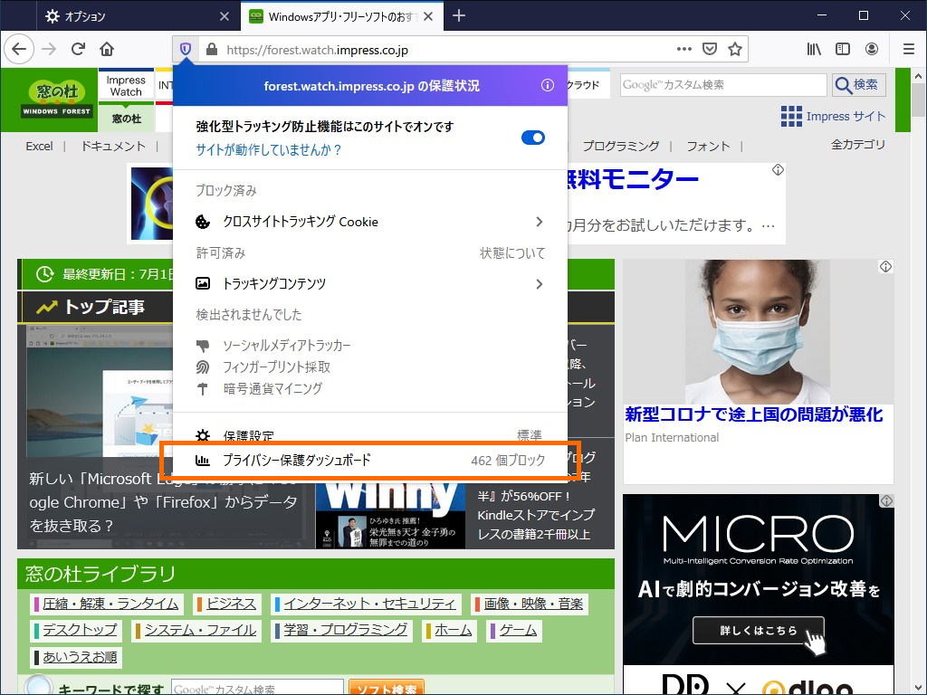Image resolution: width=927 pixels, height=695 pixels.
Task: Open インターネット・セキュリティ library link
Action: 370,604
